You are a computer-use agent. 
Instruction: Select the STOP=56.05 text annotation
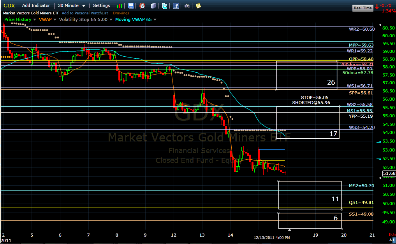[x=315, y=98]
